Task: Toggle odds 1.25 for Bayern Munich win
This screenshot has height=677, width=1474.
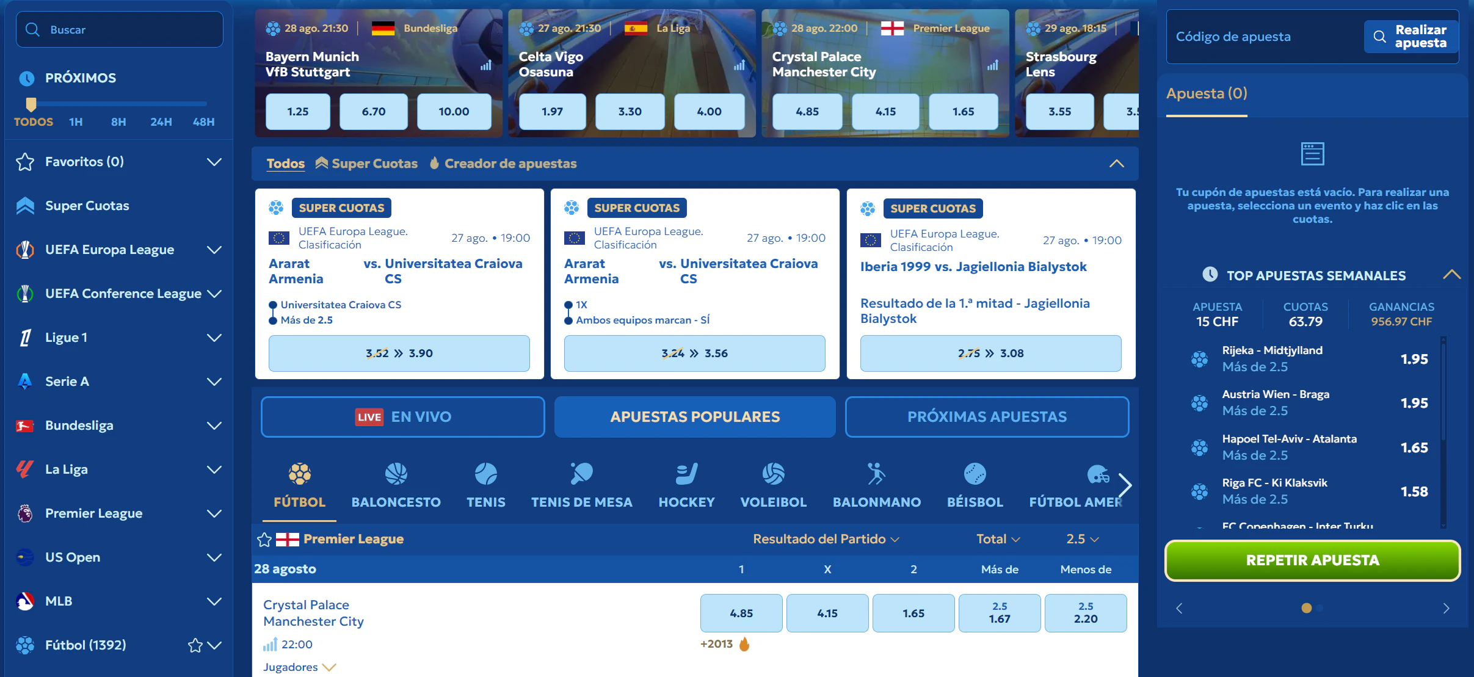Action: (x=298, y=112)
